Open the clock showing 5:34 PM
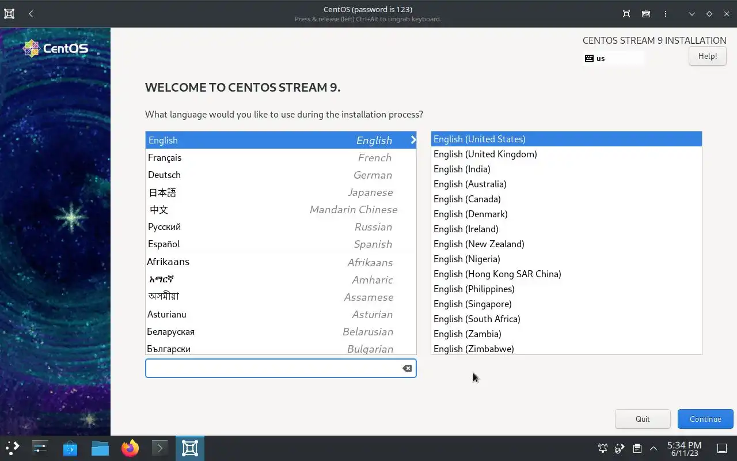737x461 pixels. point(684,448)
